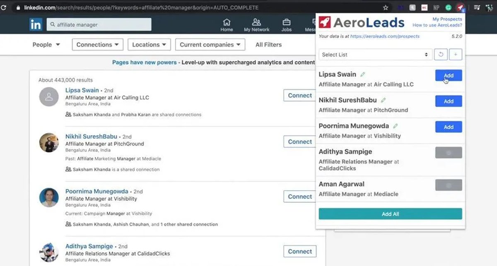Viewport: 497px width, 266px height.
Task: Click the greyed button for Adithya Sampige
Action: click(x=449, y=153)
